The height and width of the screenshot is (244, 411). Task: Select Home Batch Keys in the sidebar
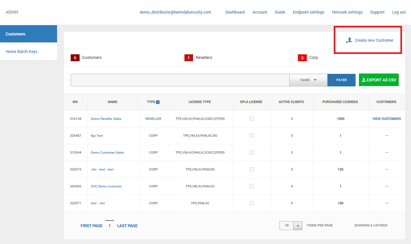click(x=29, y=51)
